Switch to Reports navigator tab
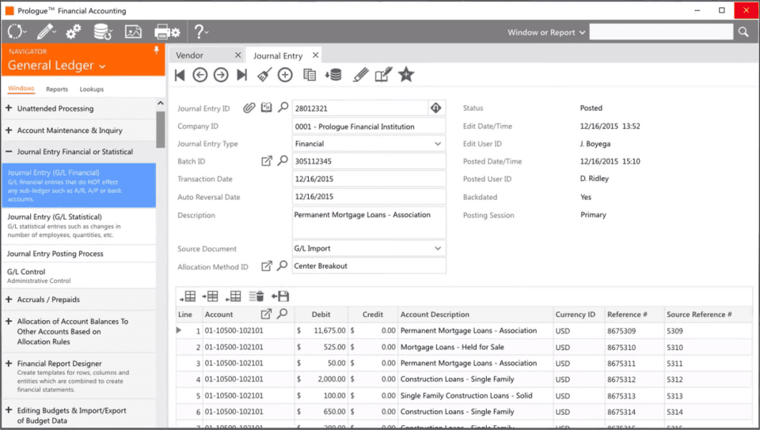The image size is (760, 430). pyautogui.click(x=57, y=89)
